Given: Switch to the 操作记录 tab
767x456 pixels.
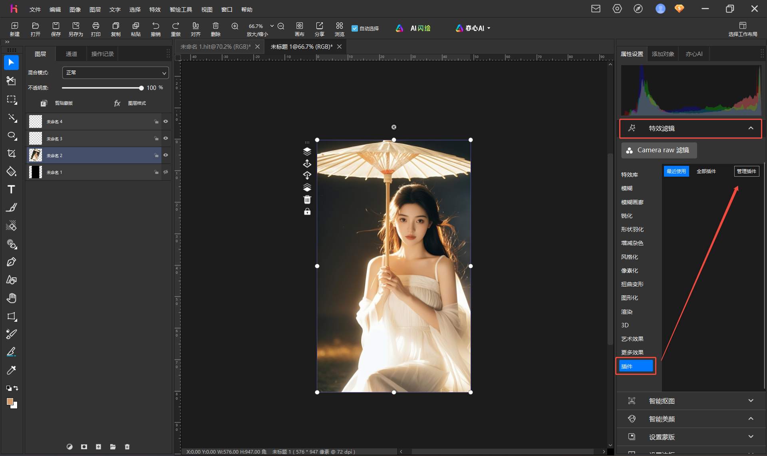Looking at the screenshot, I should pyautogui.click(x=103, y=54).
